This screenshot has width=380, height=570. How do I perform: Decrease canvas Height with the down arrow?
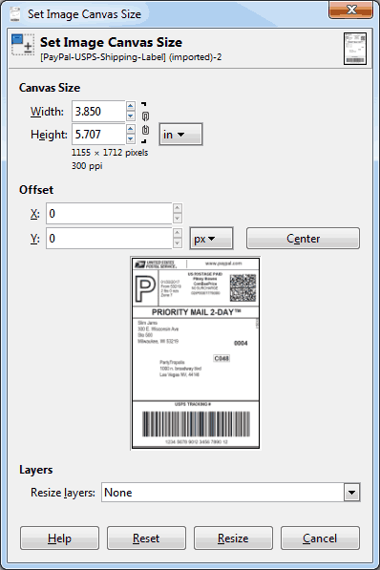pos(131,139)
